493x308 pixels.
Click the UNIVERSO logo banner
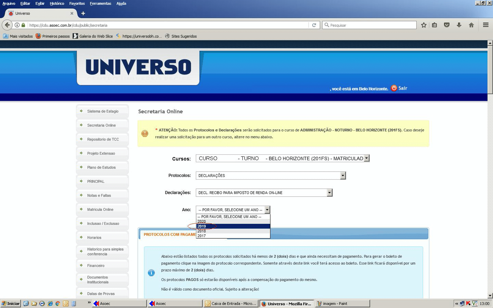(138, 67)
